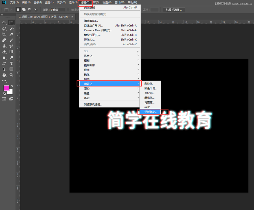Activate the Crop tool
Viewport: 254px width, 210px height.
pos(4,34)
